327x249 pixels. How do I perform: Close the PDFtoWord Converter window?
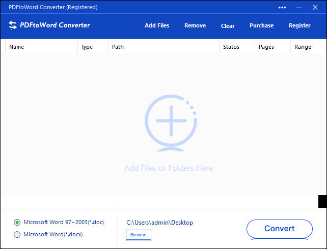pos(315,7)
